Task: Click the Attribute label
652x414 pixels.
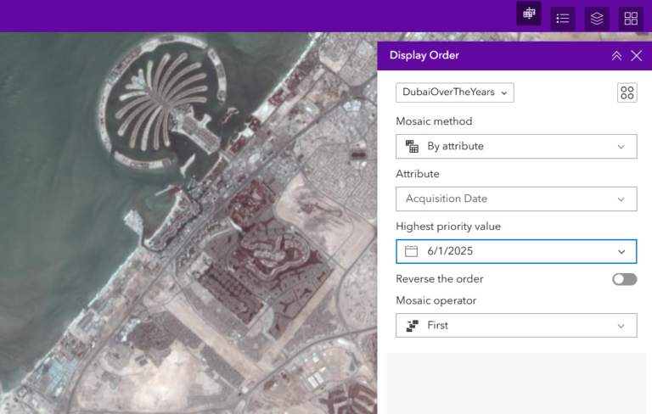Action: (418, 174)
